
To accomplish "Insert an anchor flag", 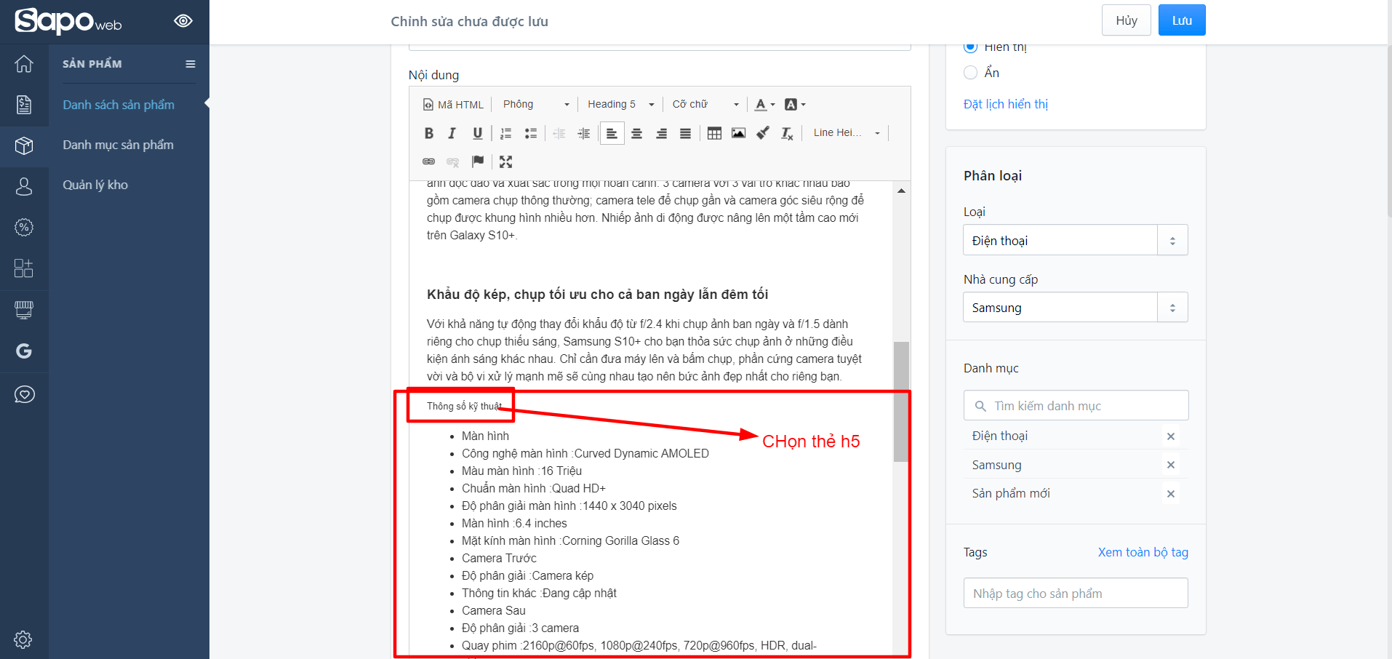I will (478, 161).
